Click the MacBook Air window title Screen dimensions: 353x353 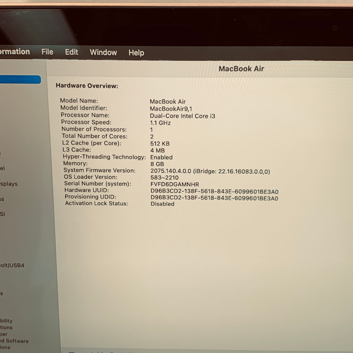click(241, 69)
